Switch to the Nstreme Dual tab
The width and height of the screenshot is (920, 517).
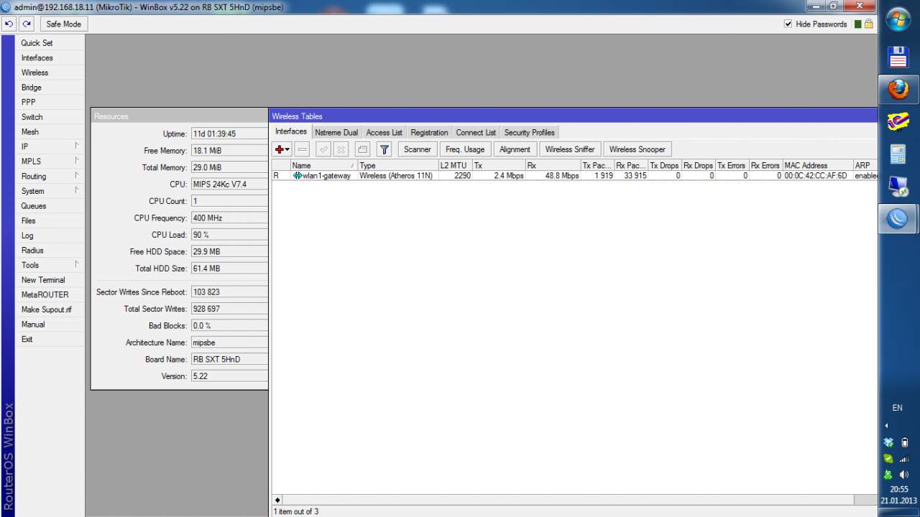(x=336, y=133)
